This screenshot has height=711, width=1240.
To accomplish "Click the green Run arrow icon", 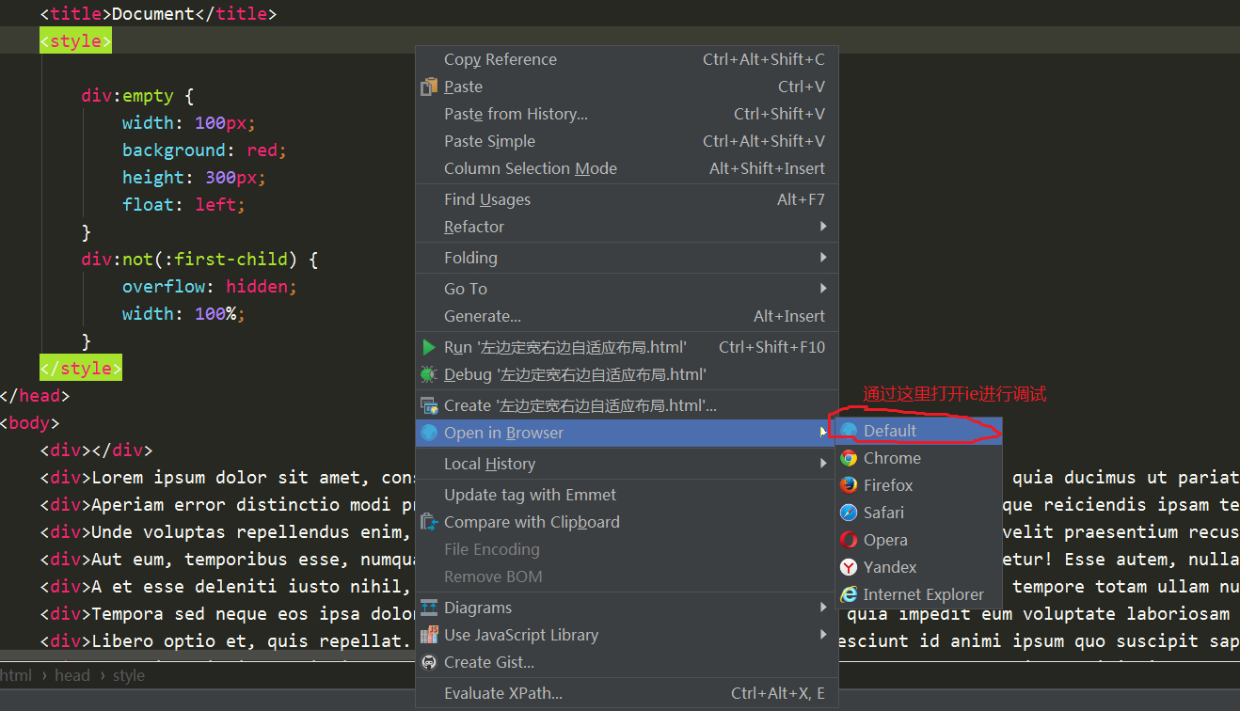I will [x=429, y=347].
